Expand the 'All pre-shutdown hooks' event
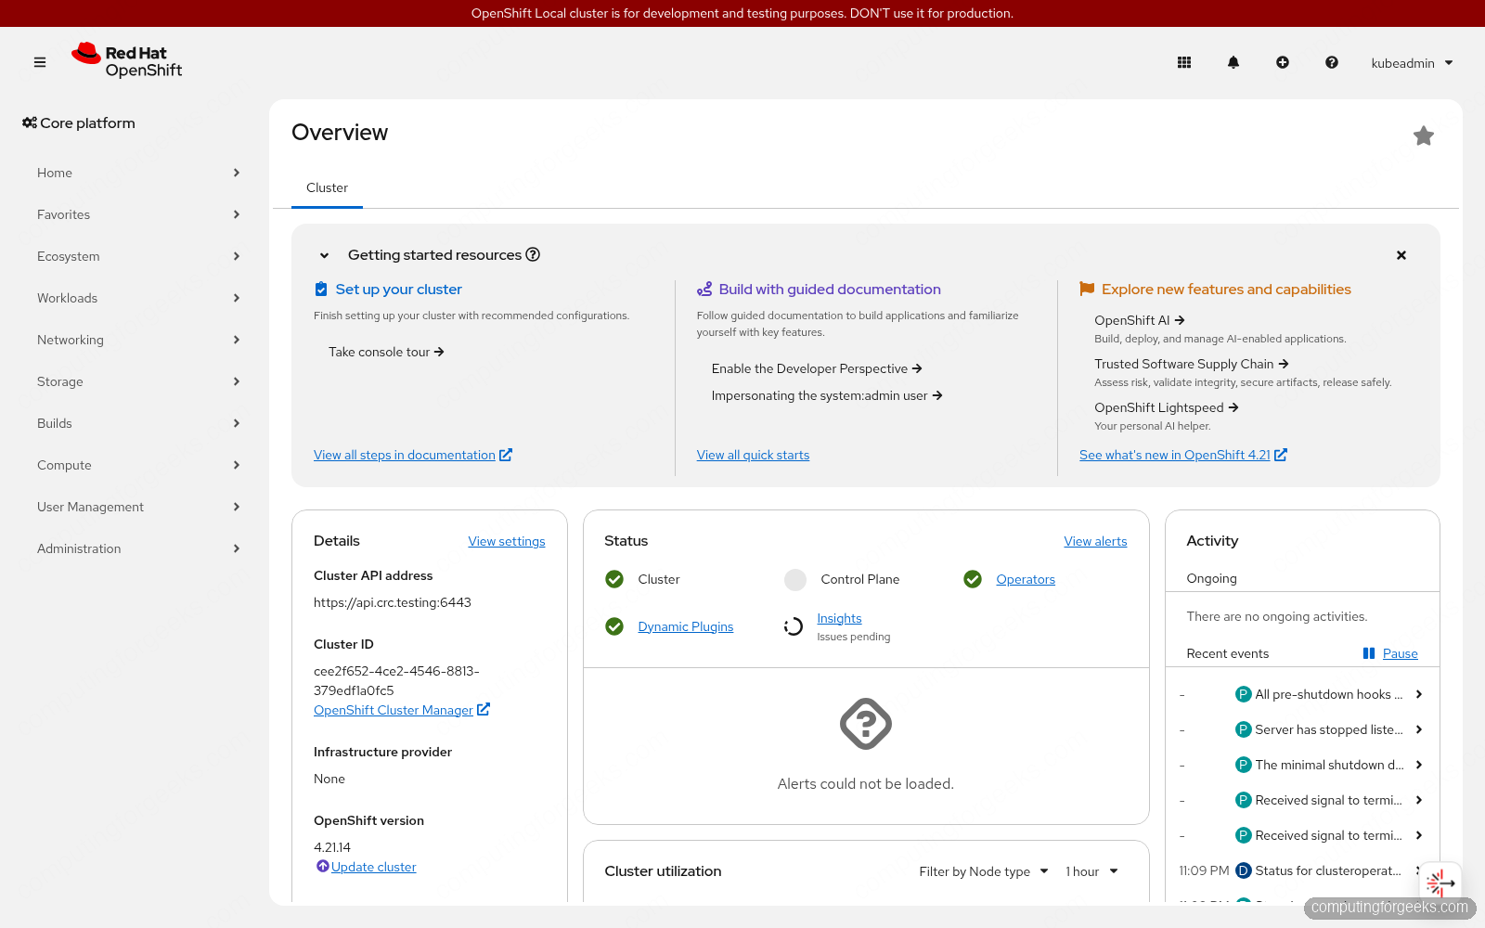The image size is (1485, 928). click(x=1419, y=694)
